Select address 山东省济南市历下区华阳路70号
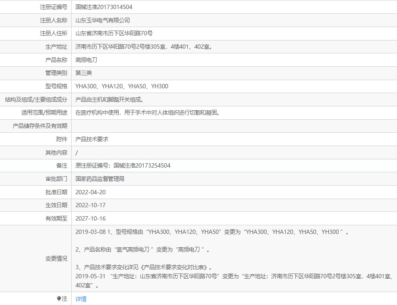Image resolution: width=397 pixels, height=305 pixels. [114, 33]
